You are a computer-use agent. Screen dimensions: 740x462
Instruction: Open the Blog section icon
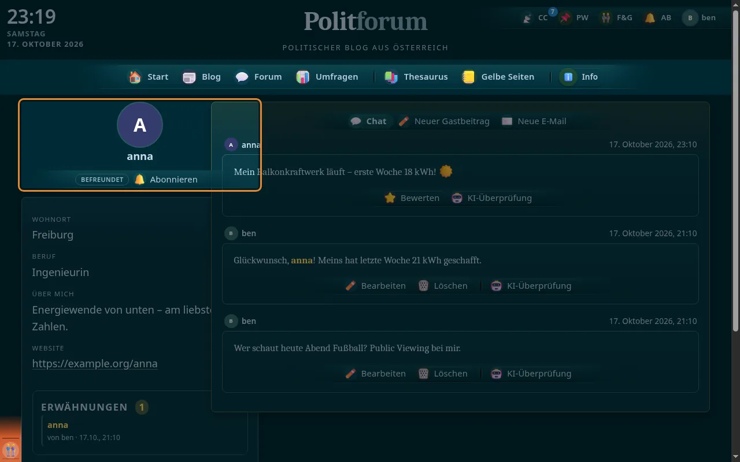[x=189, y=77]
